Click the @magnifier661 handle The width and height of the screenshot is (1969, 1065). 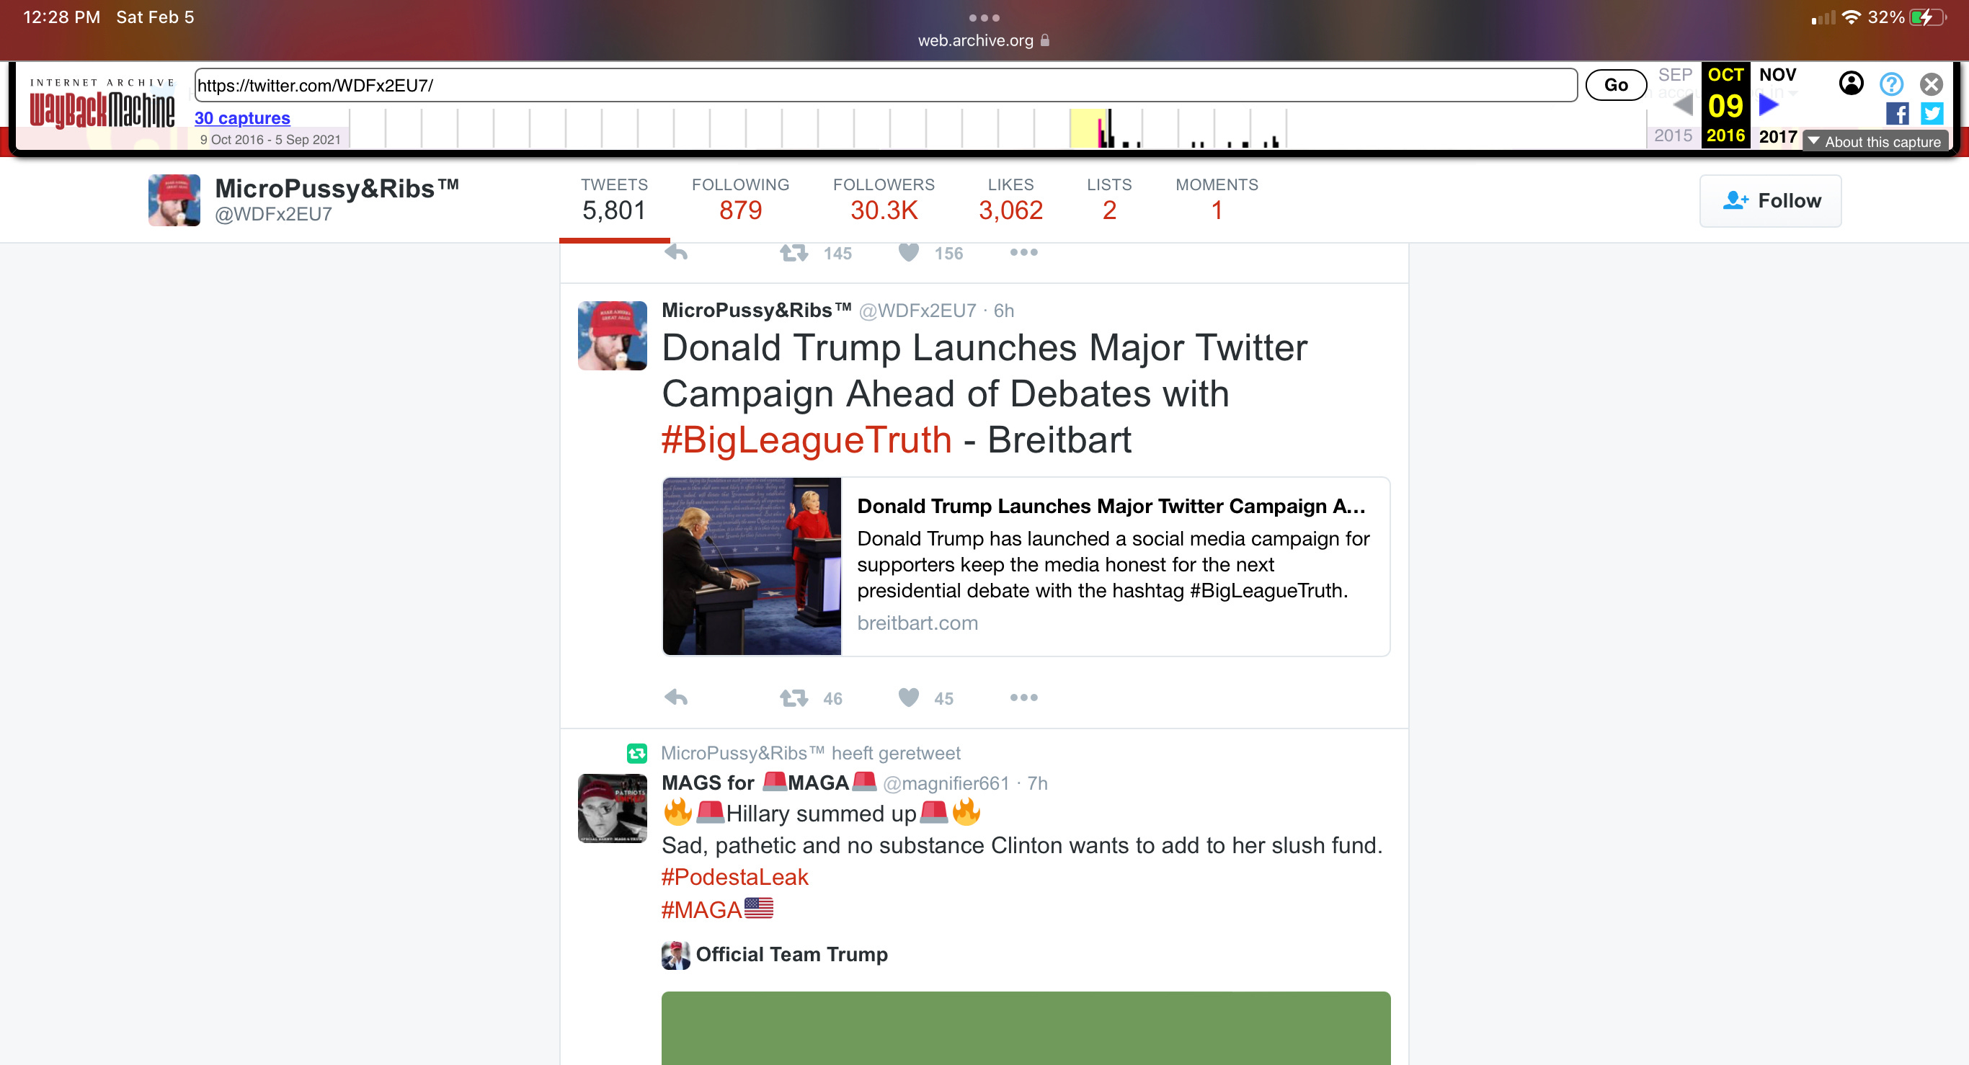point(946,784)
